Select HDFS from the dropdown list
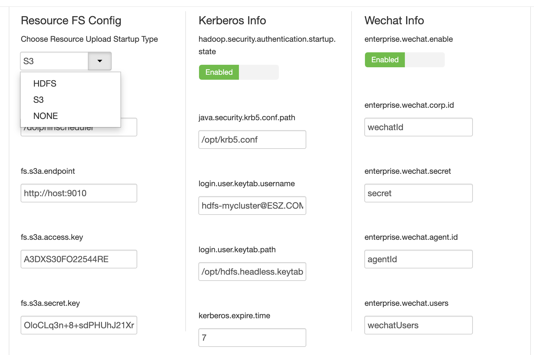The width and height of the screenshot is (534, 355). [45, 83]
